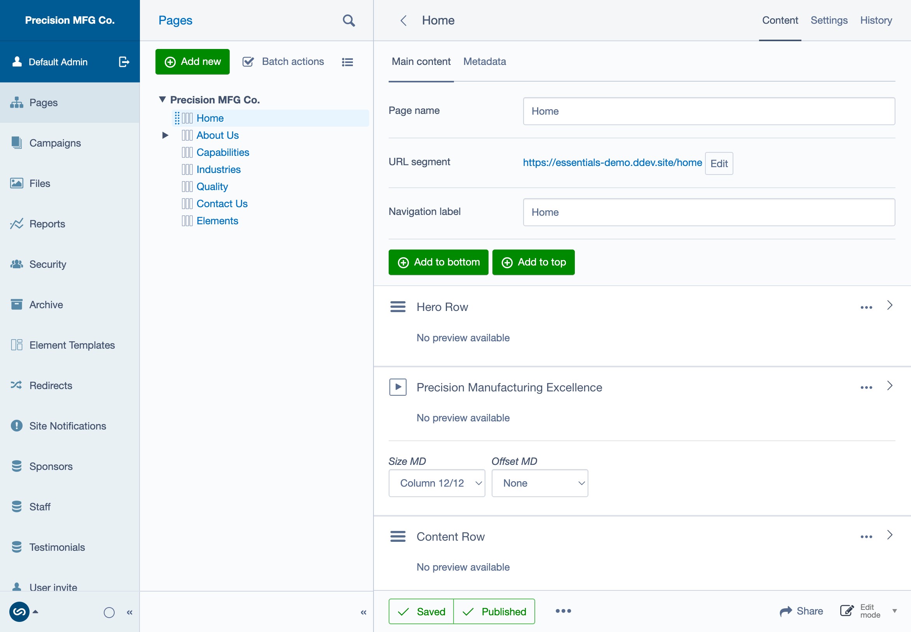This screenshot has width=911, height=632.
Task: Open more page actions next to Published
Action: coord(563,611)
